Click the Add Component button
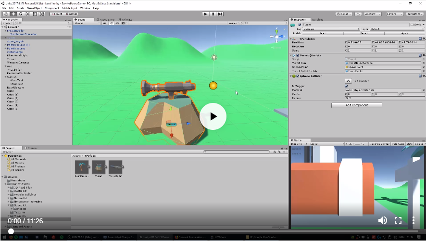The image size is (426, 241). tap(357, 105)
